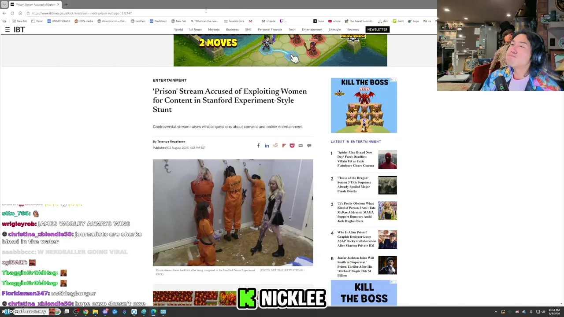Show hidden system tray icons
The width and height of the screenshot is (564, 317).
(x=496, y=312)
